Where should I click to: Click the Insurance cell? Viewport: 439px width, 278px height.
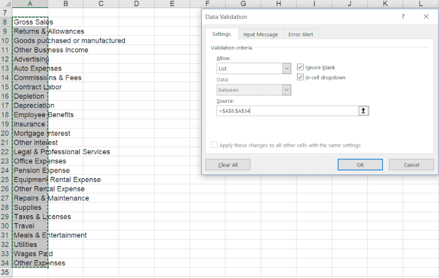pyautogui.click(x=30, y=124)
